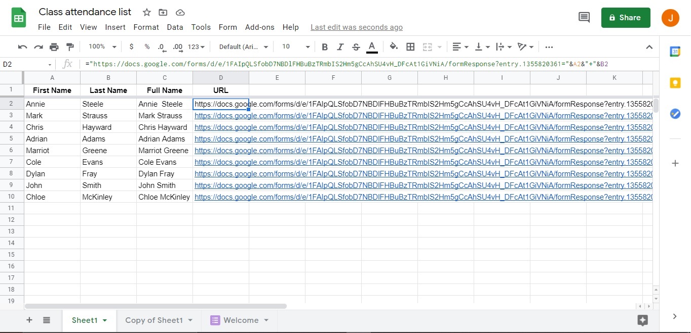Expand the font family dropdown
This screenshot has height=333, width=691.
pos(243,47)
